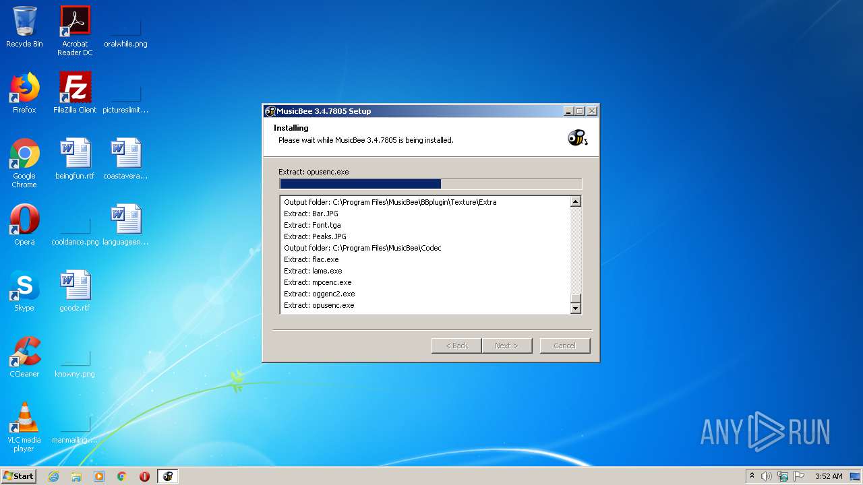Launch FileZilla Client shortcut
The width and height of the screenshot is (863, 485).
[75, 93]
